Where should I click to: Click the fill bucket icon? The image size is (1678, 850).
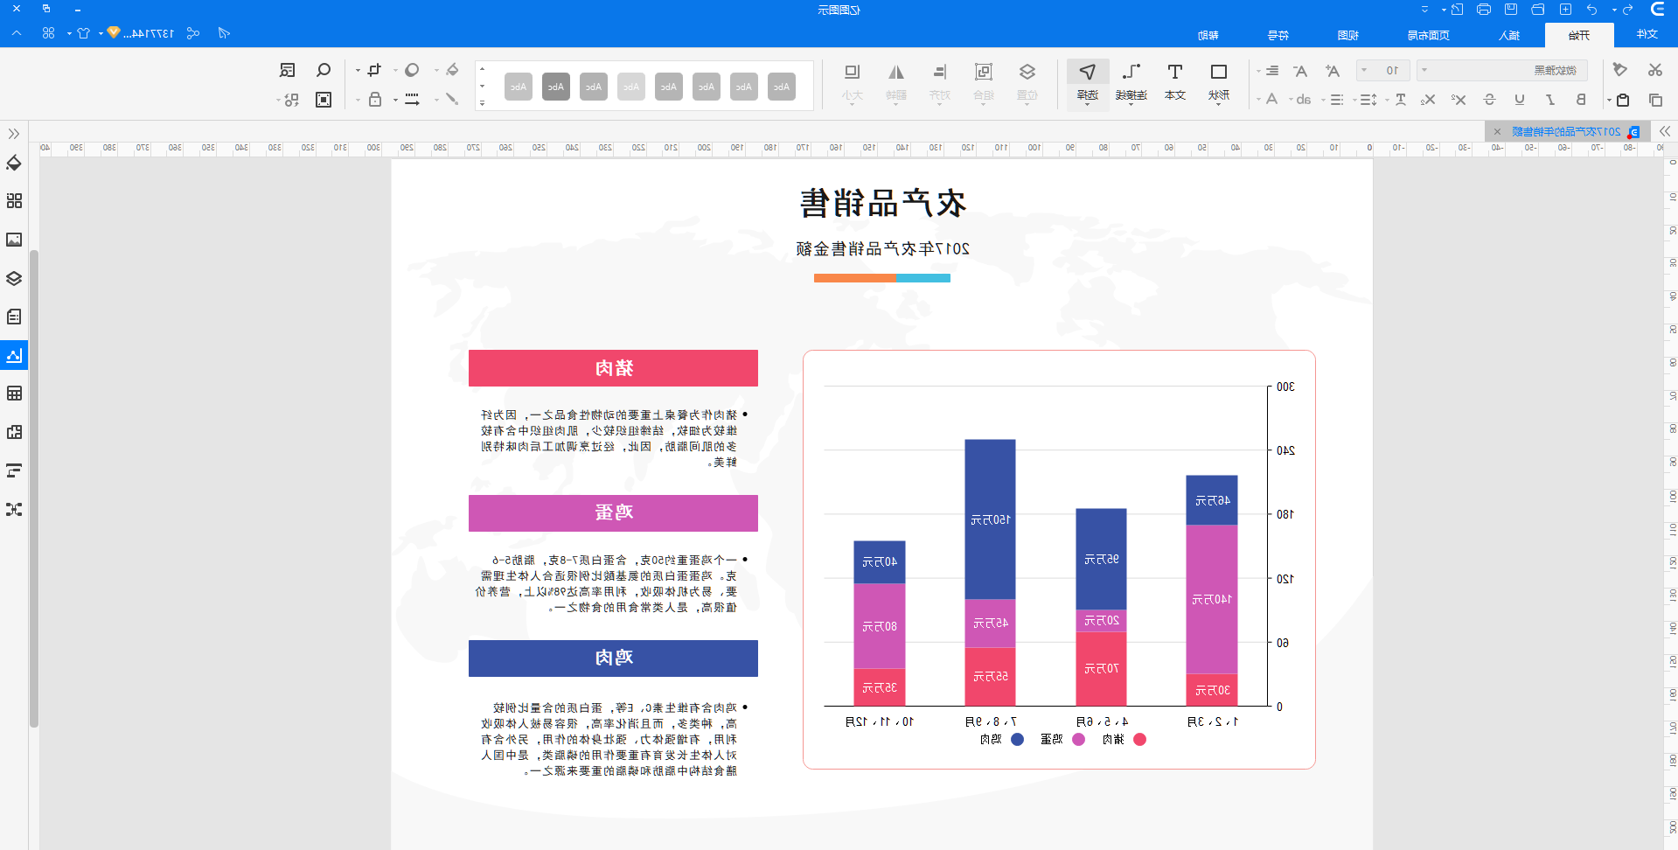point(452,70)
